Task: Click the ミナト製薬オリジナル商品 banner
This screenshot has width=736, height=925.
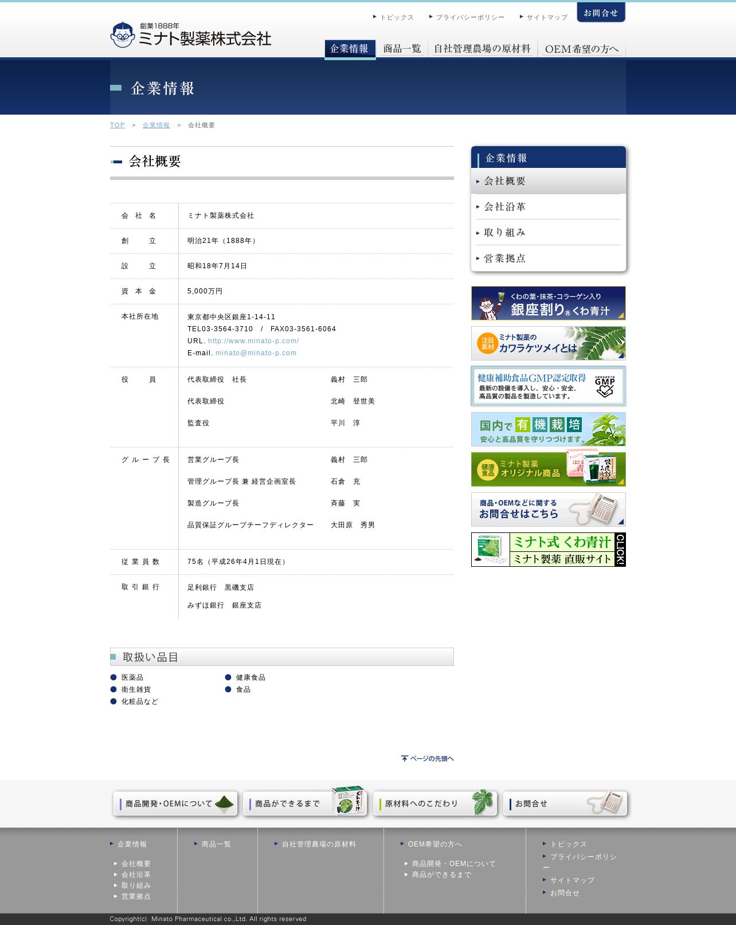Action: tap(549, 469)
